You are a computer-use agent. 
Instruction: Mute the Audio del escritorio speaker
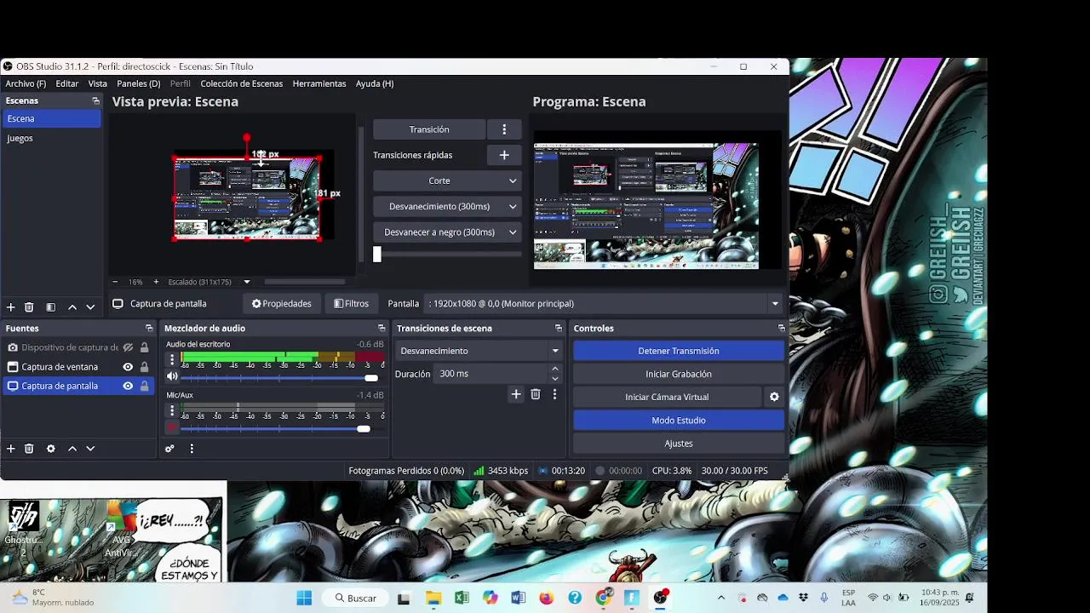click(172, 376)
